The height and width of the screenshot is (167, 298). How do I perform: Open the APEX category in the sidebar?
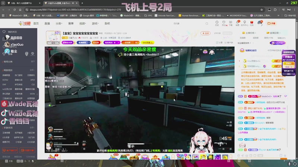[32, 80]
